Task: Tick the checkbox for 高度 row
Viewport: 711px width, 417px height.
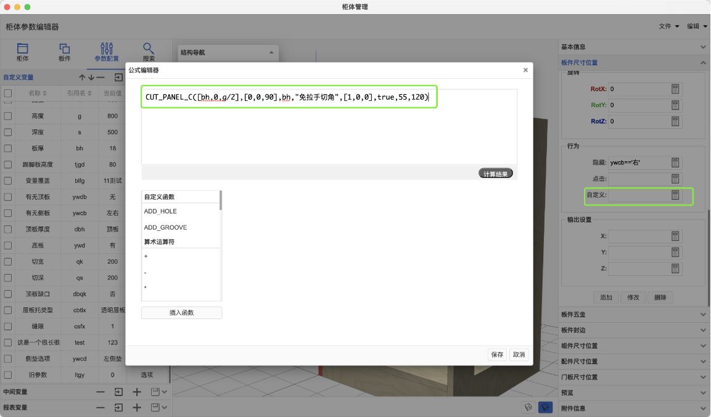Action: [x=8, y=116]
